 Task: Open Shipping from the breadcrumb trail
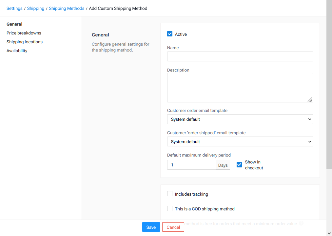point(35,8)
